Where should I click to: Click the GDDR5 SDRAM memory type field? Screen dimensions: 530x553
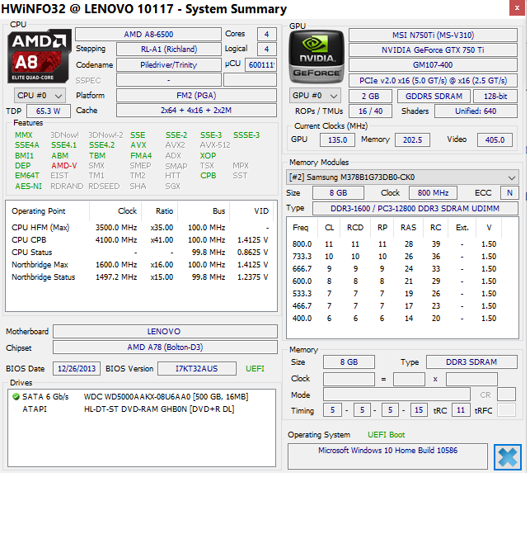(x=434, y=96)
